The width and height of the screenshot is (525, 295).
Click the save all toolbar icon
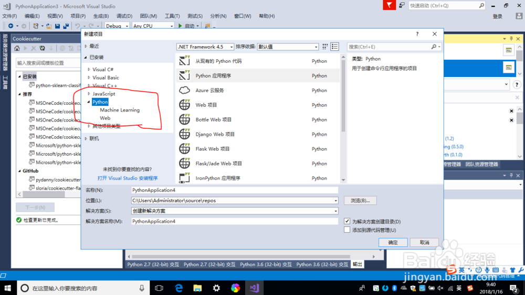coord(66,26)
